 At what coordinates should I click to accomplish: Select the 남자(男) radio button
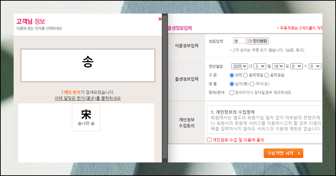click(x=232, y=84)
